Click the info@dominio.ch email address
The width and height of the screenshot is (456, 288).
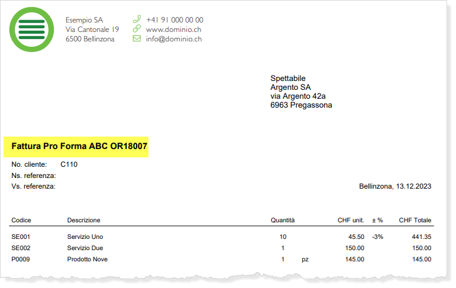(x=174, y=39)
